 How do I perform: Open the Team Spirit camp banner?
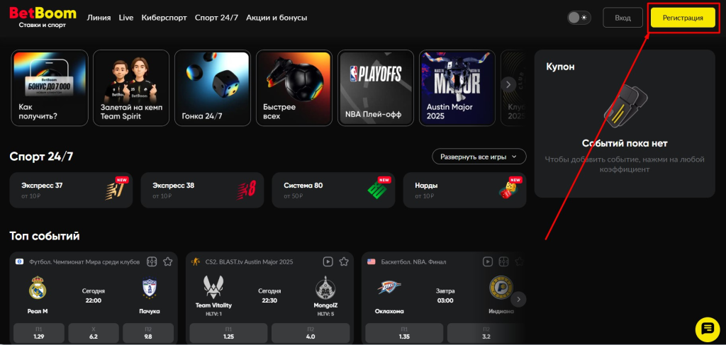point(131,88)
